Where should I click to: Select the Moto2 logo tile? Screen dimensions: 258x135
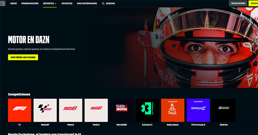71,110
